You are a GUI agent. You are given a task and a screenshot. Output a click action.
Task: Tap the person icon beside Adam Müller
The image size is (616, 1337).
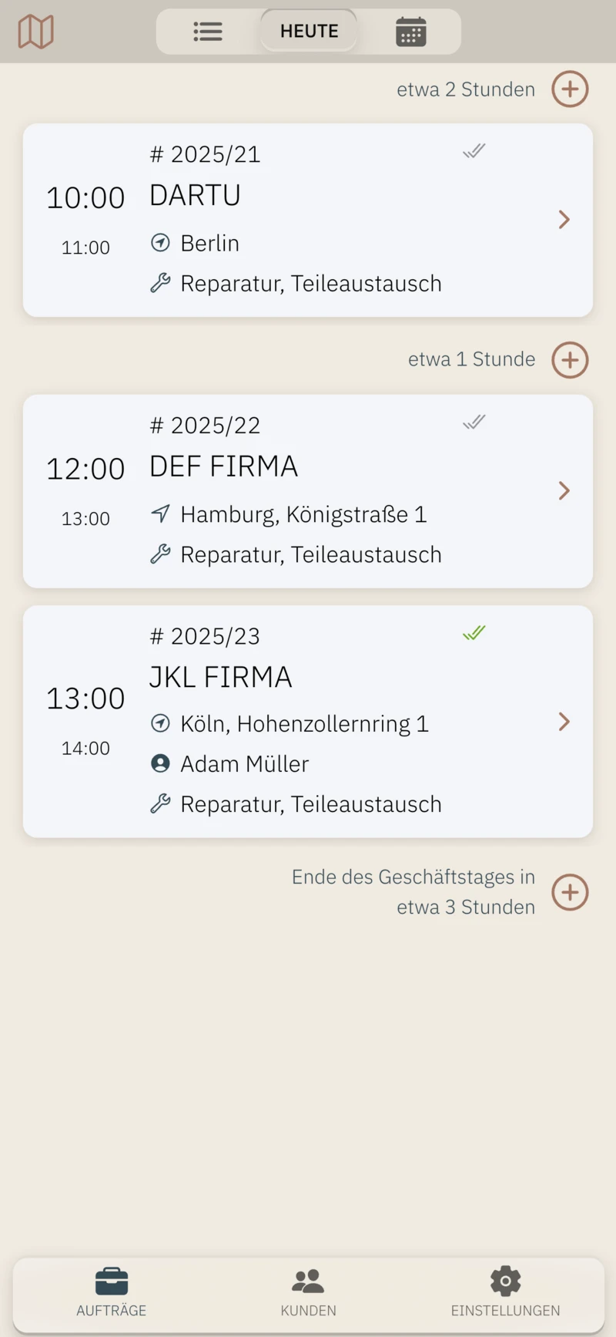[x=160, y=763]
